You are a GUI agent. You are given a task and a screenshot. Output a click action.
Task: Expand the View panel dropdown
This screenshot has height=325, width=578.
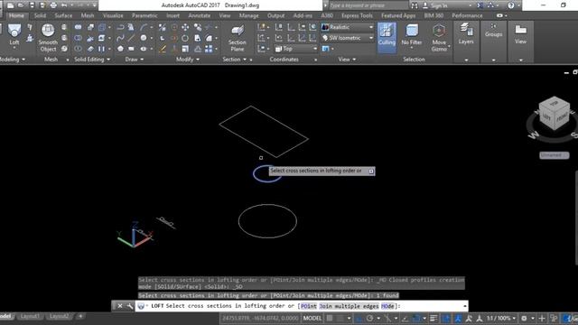pos(347,60)
